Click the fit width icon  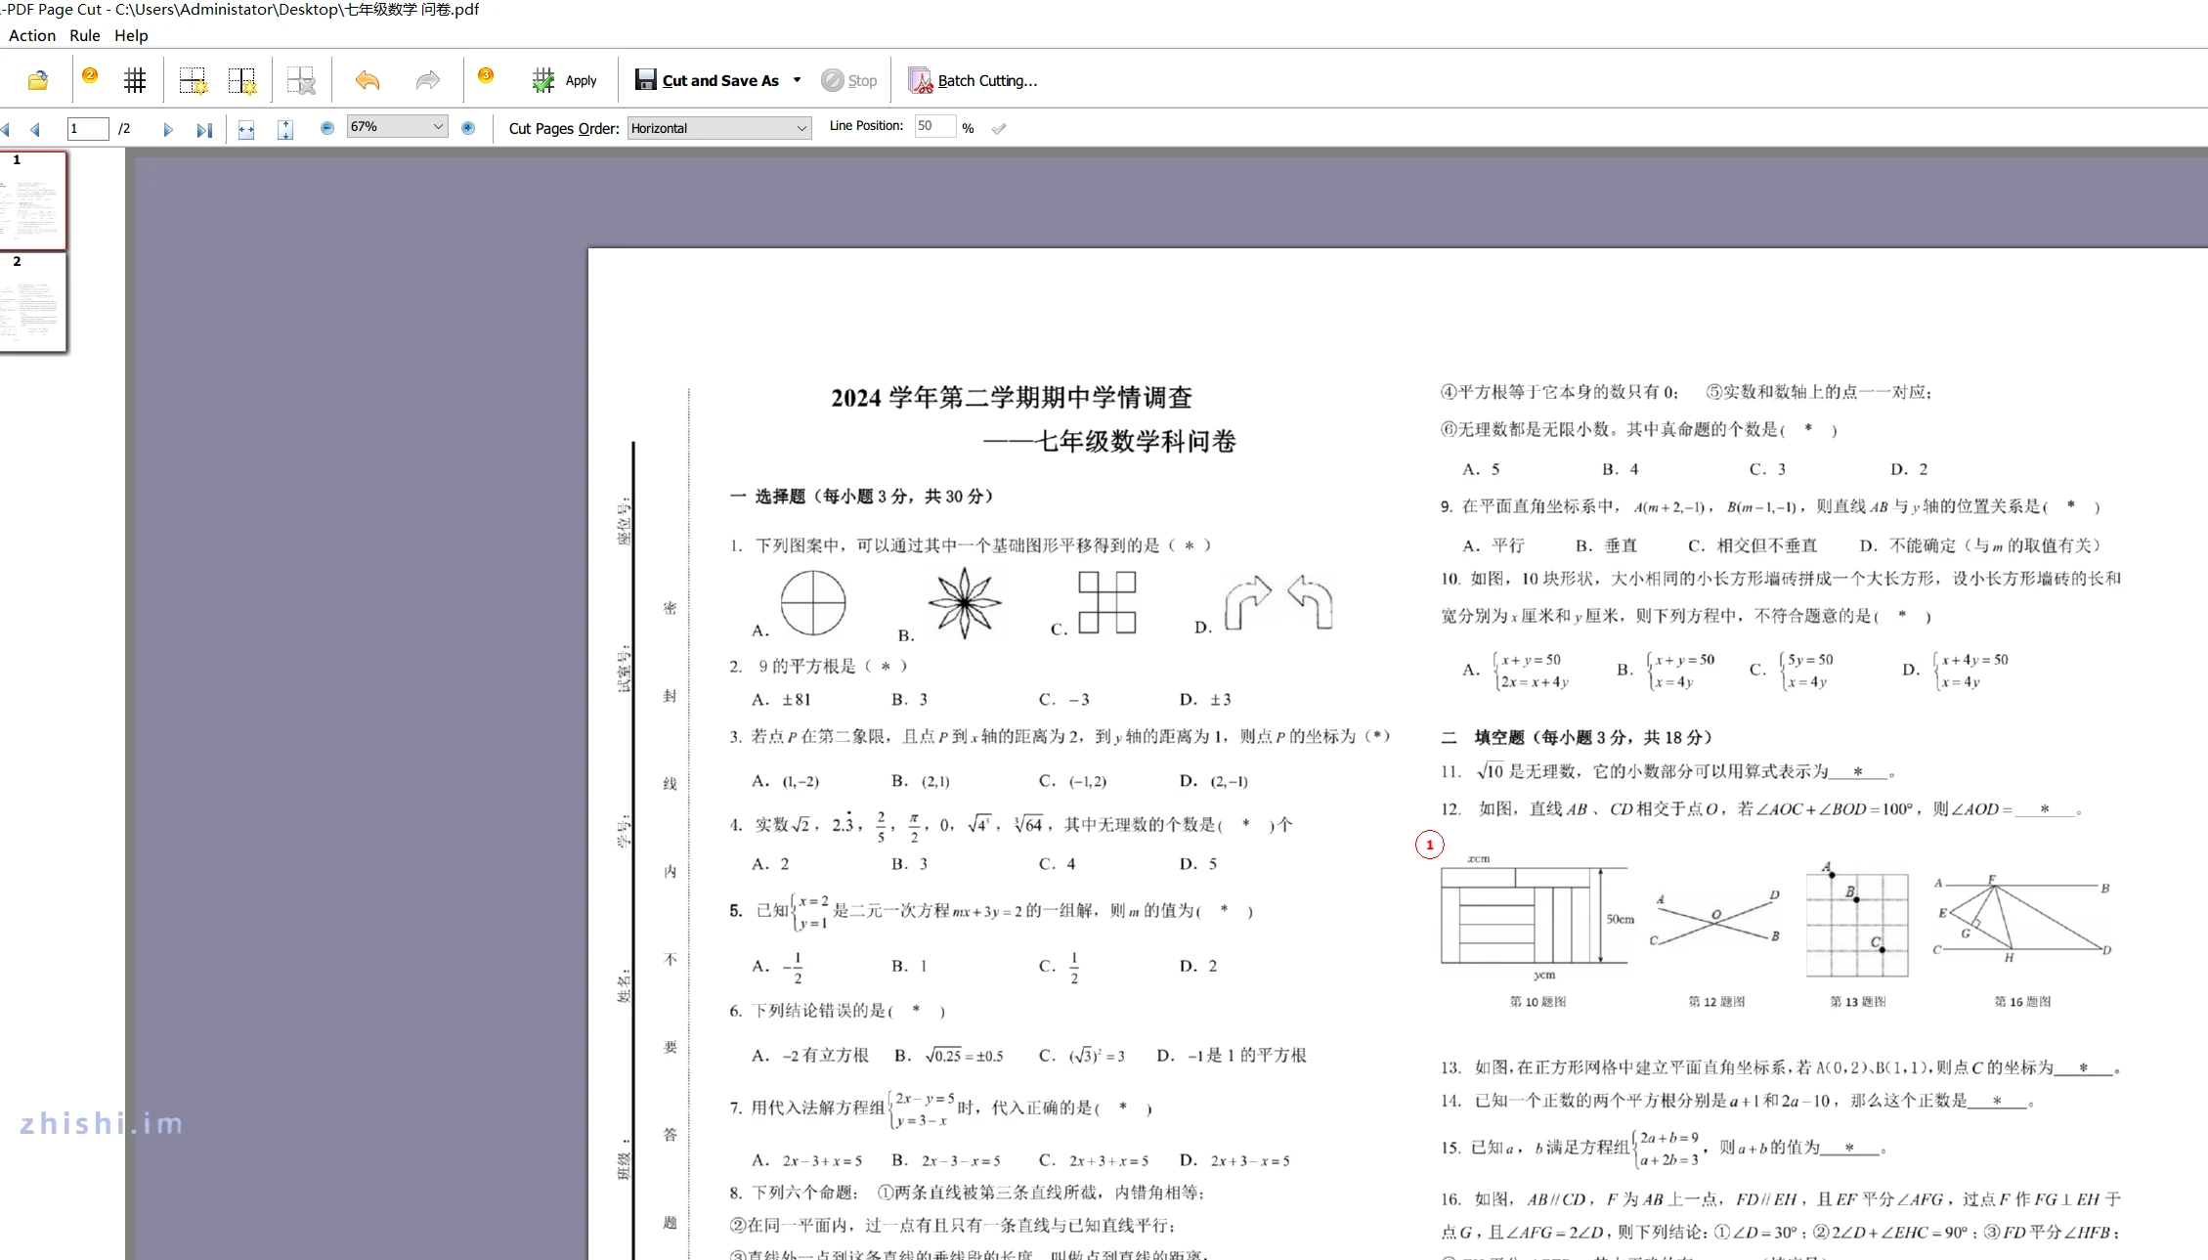click(246, 129)
